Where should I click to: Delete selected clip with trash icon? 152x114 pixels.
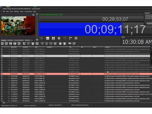click(x=33, y=44)
